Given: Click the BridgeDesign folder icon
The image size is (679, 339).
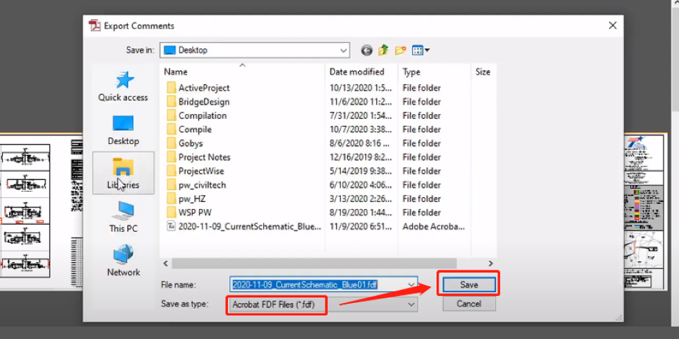Looking at the screenshot, I should 172,102.
